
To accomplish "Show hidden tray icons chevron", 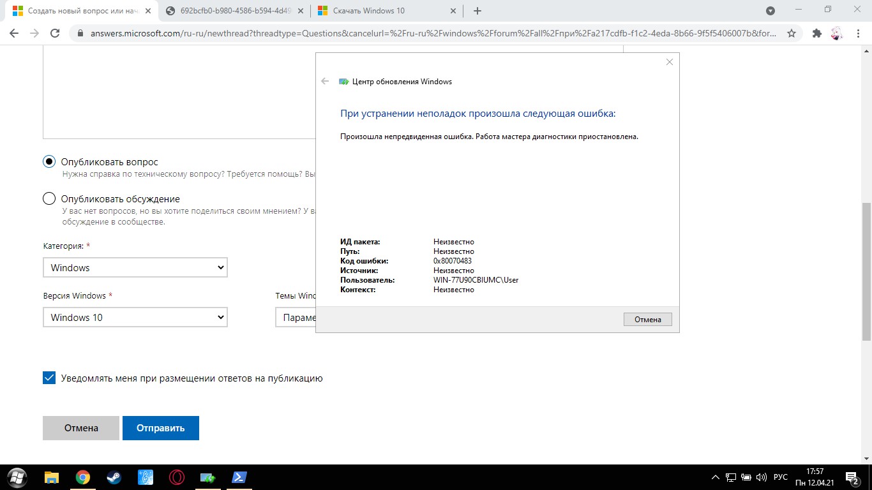I will click(x=716, y=477).
